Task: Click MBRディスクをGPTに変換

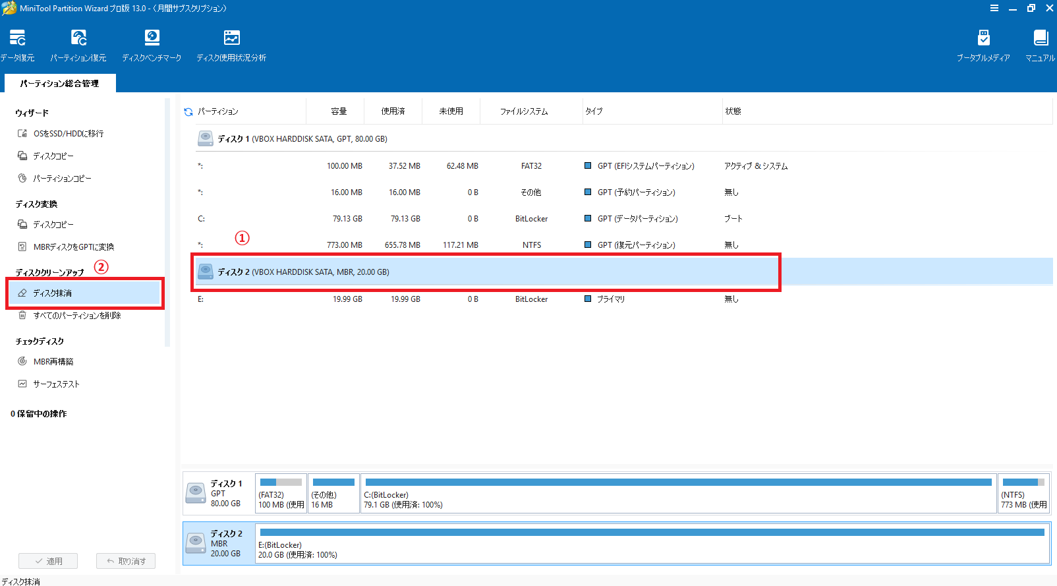Action: click(73, 247)
